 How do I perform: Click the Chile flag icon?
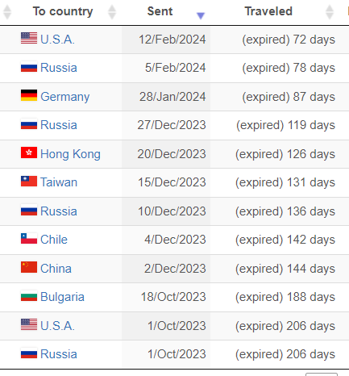pos(29,238)
